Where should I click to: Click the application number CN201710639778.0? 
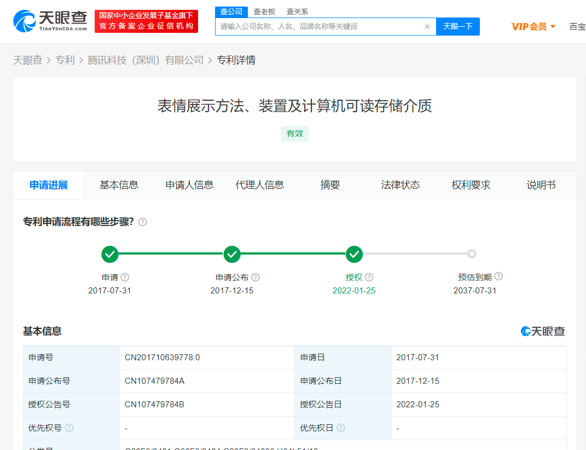(162, 357)
